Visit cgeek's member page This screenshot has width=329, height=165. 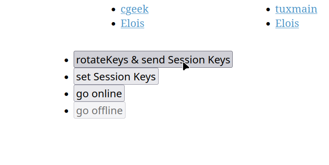pos(135,9)
